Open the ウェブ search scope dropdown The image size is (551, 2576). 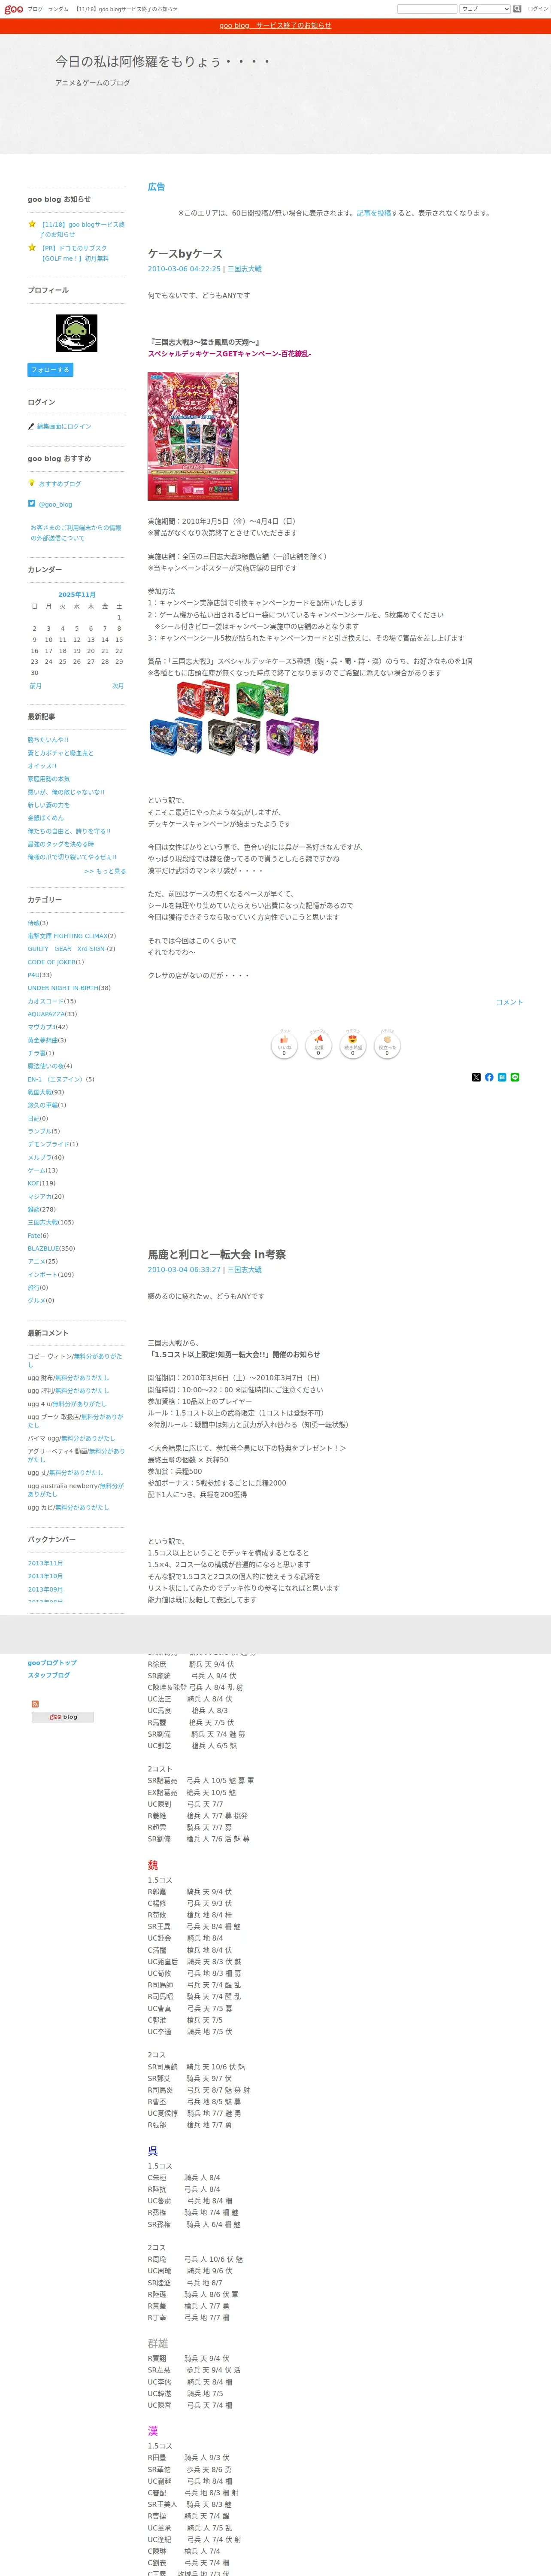click(x=484, y=9)
